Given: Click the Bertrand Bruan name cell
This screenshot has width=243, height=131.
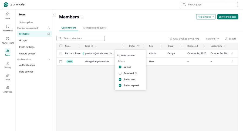Looking at the screenshot, I should tap(73, 53).
